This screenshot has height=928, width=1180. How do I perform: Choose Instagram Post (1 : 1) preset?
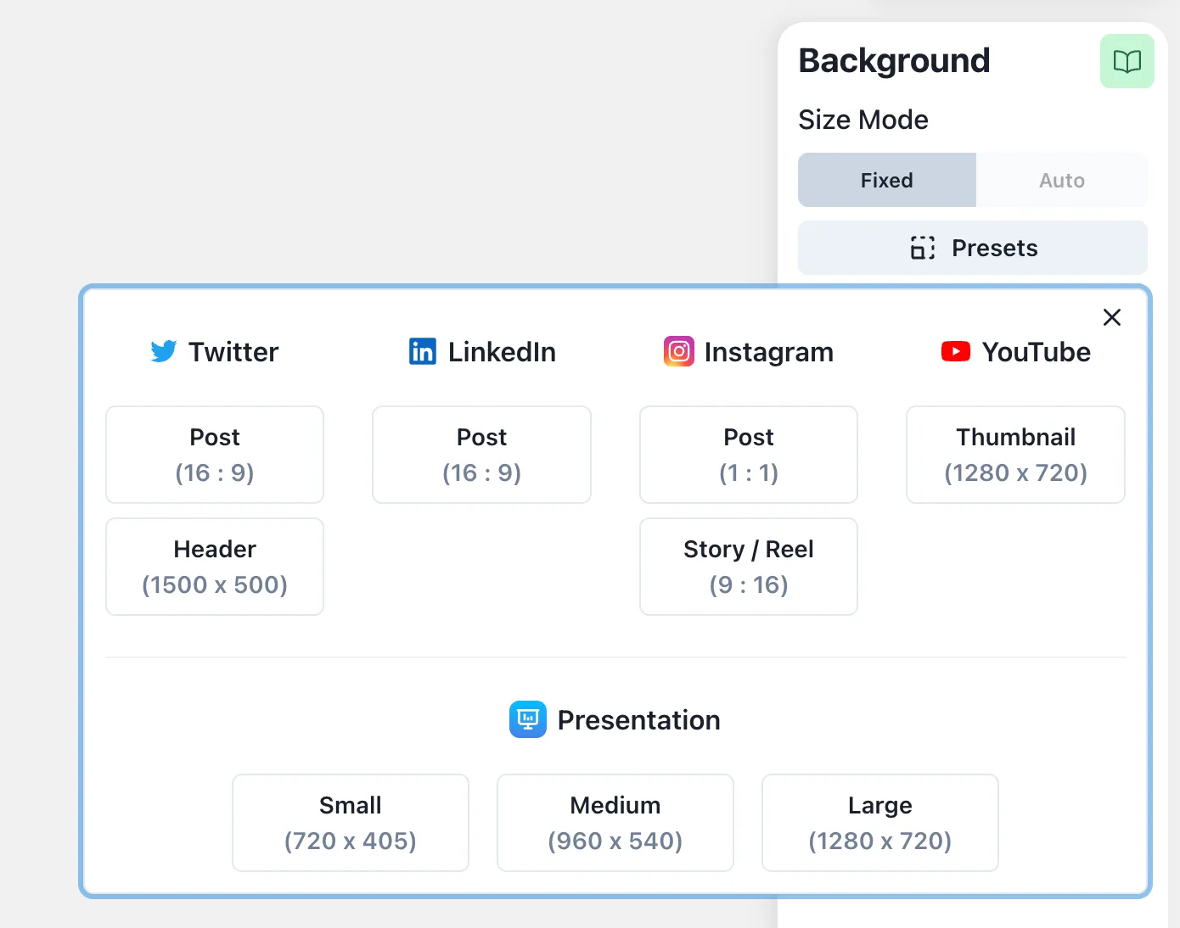click(x=749, y=455)
